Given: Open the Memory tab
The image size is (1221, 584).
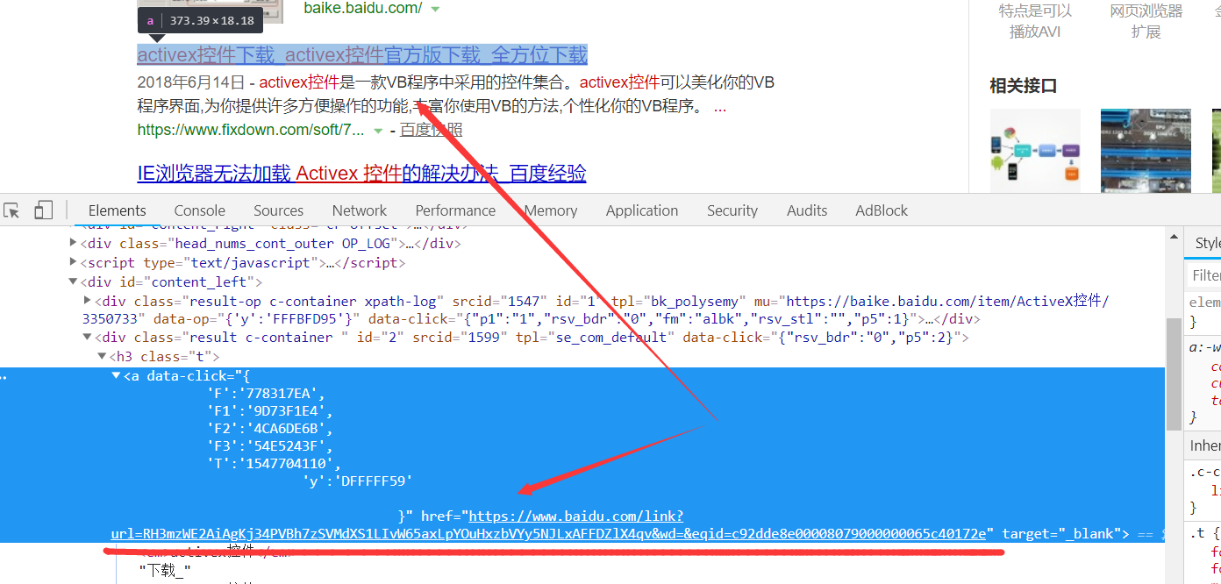Looking at the screenshot, I should tap(551, 210).
